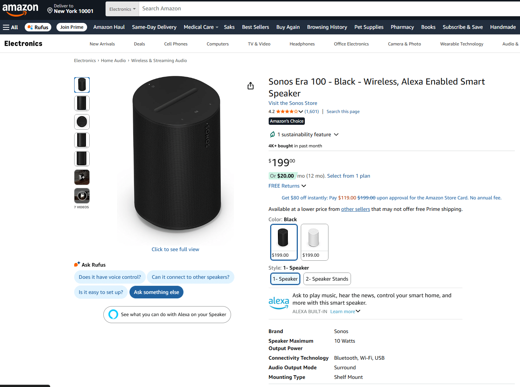Click the Alexa ring icon on speaker prompt

pos(113,315)
